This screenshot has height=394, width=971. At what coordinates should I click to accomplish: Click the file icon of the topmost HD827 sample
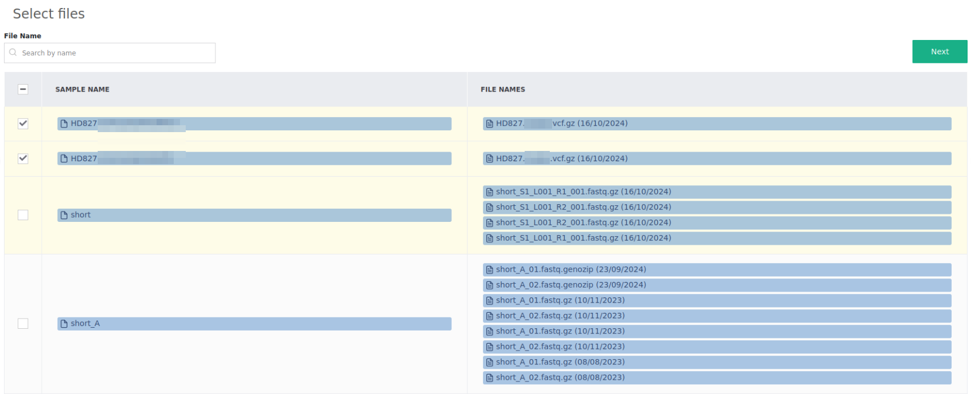[x=64, y=124]
